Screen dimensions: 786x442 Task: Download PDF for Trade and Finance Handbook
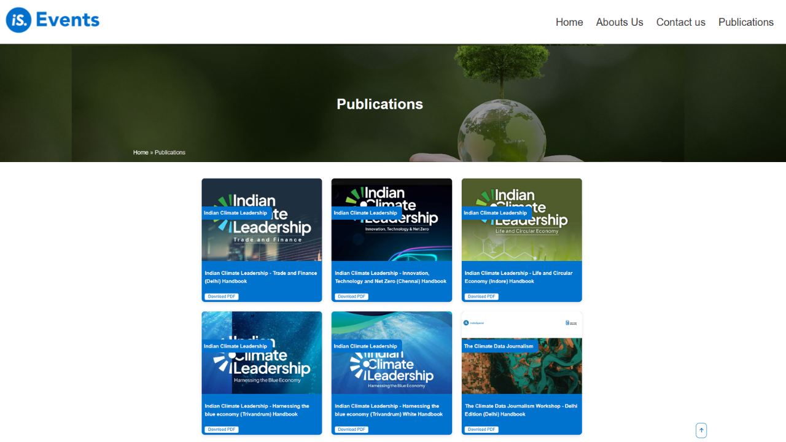222,297
